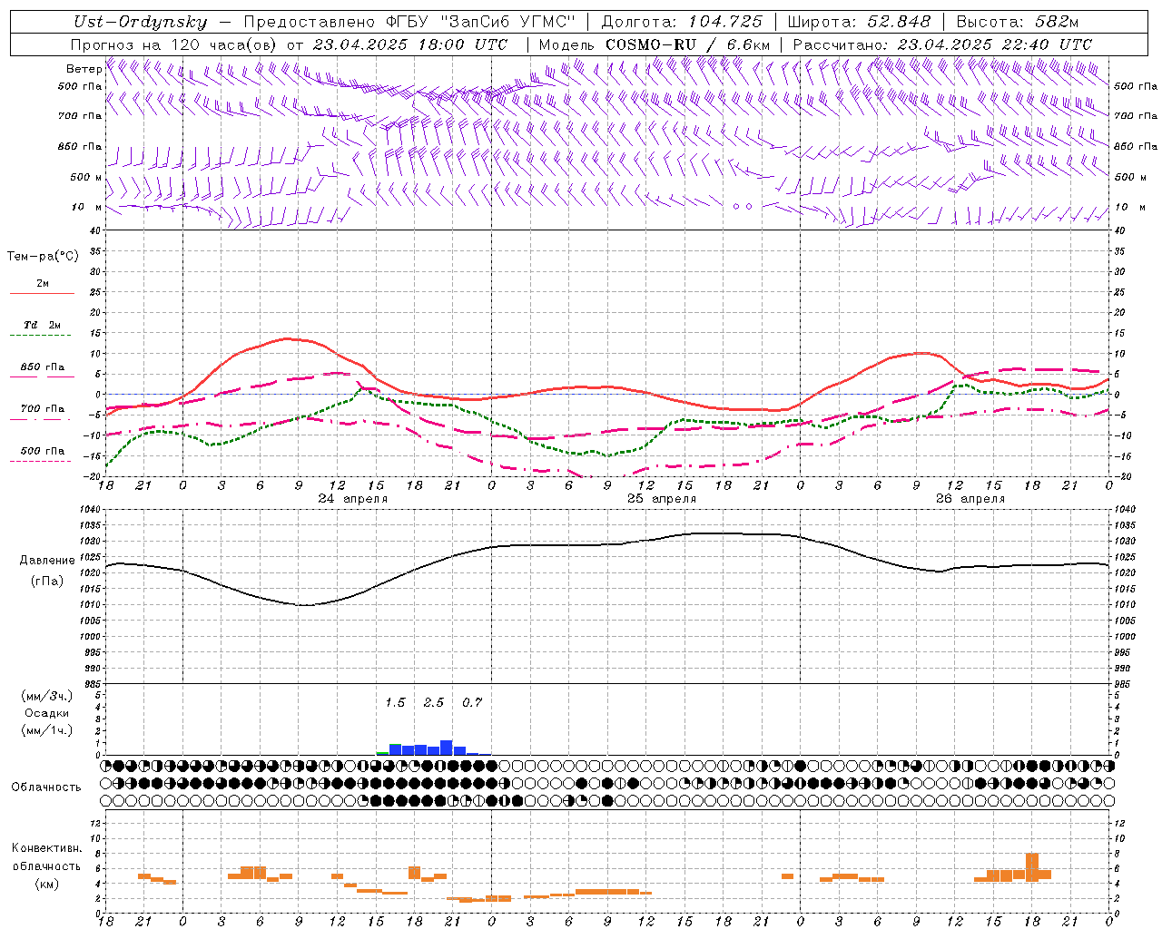Click the Ветер wind panel label
Viewport: 1162px width, 929px height.
[84, 69]
